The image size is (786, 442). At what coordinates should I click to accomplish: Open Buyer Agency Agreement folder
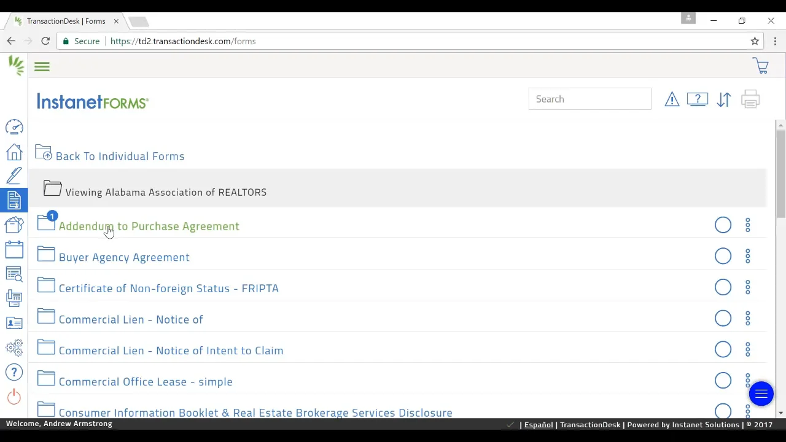[x=124, y=257]
